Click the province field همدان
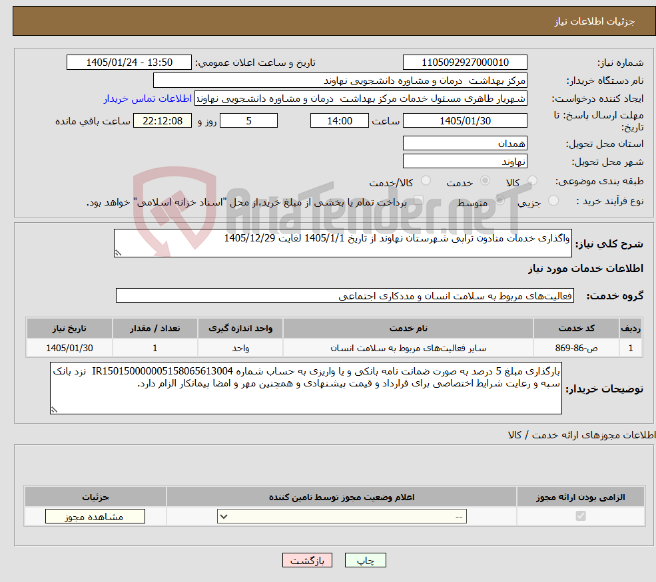 click(465, 143)
